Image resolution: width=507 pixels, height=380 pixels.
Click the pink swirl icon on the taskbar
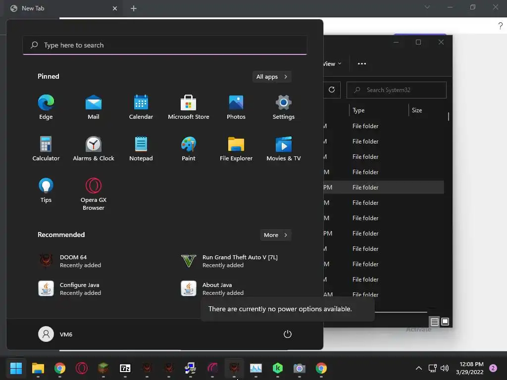tap(212, 368)
